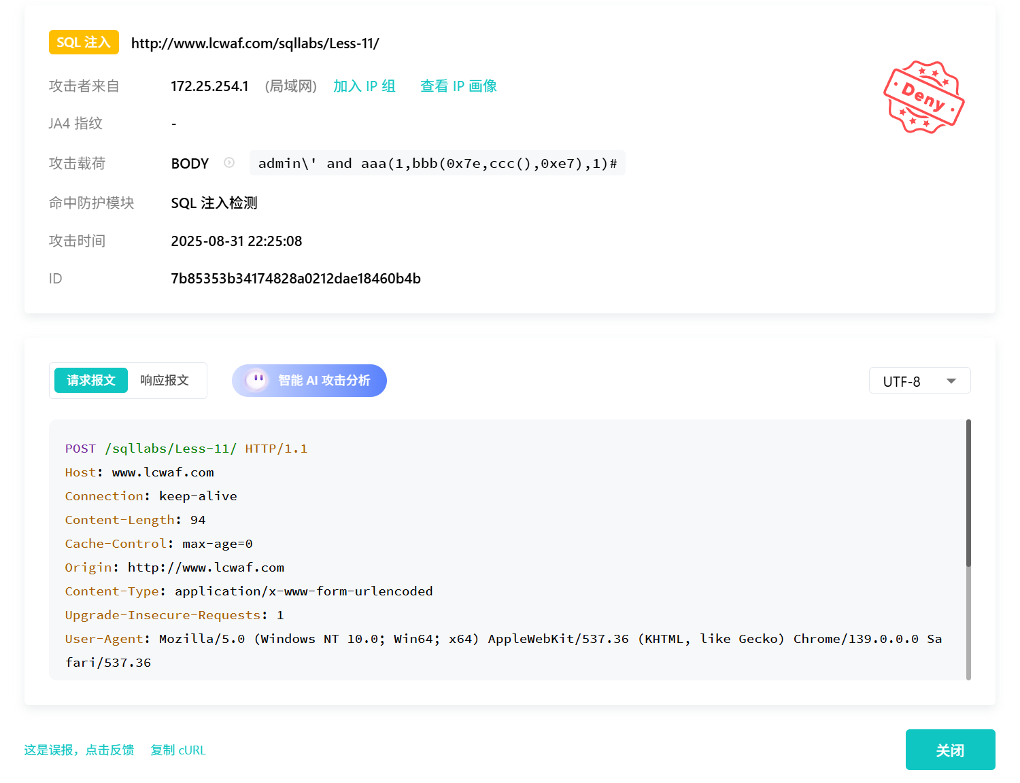The image size is (1020, 783).
Task: Click the (局域网) network label
Action: (291, 86)
